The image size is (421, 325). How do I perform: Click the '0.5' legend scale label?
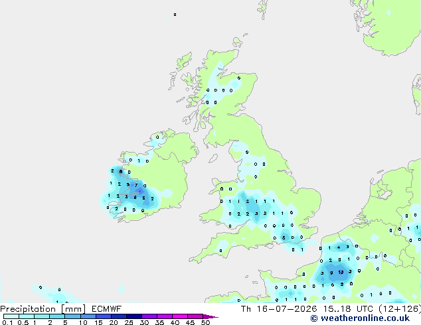coord(23,322)
